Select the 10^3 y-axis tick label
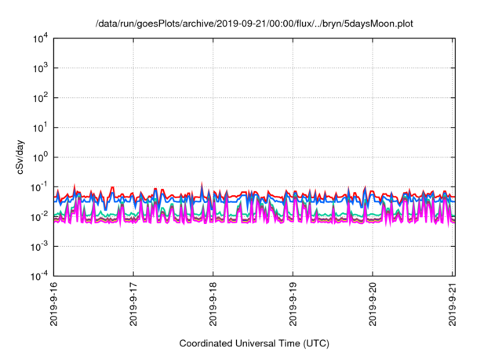502x351 pixels. (39, 68)
